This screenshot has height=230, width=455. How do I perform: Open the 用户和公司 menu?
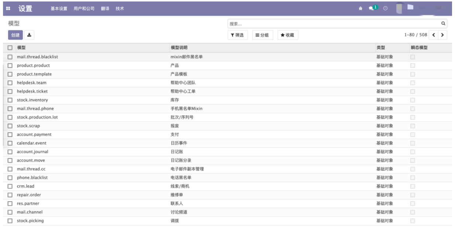click(84, 8)
